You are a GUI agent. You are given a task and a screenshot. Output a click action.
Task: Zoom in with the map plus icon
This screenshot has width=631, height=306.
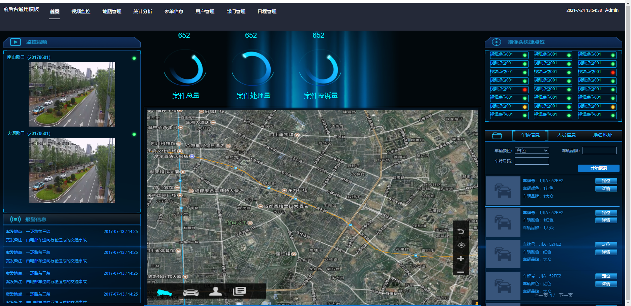point(461,259)
